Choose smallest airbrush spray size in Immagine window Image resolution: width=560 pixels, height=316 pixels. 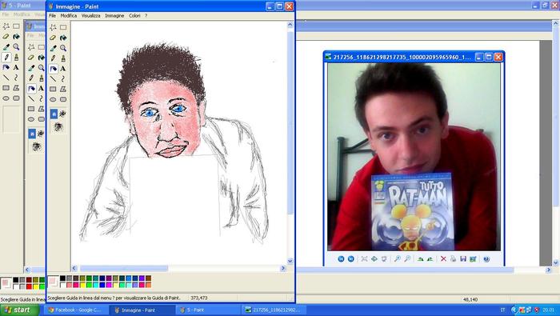[54, 114]
